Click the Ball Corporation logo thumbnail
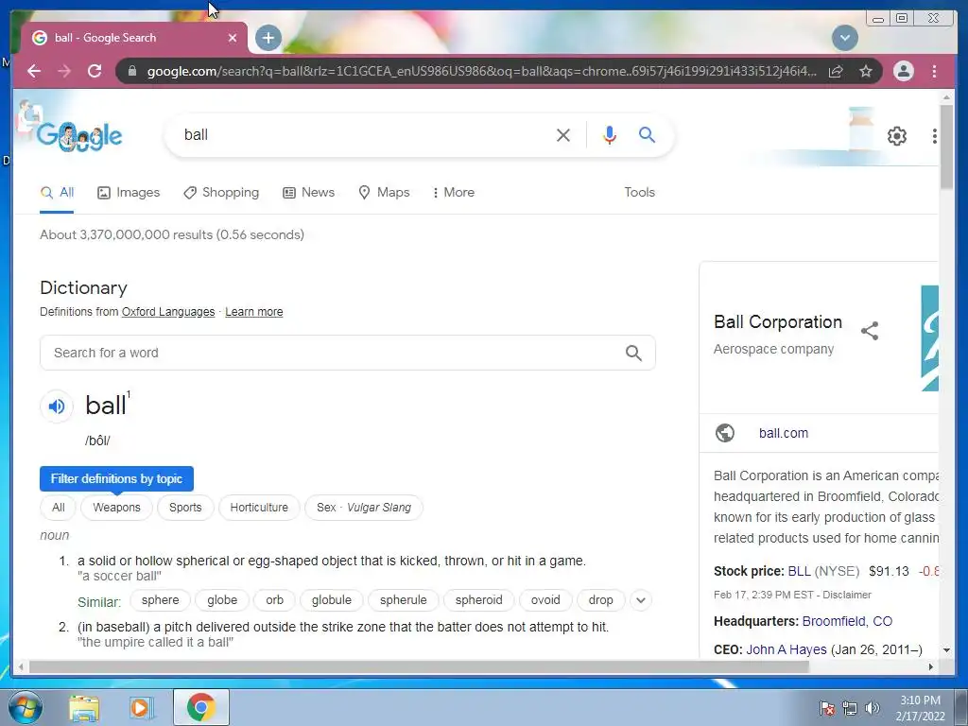968x726 pixels. [x=930, y=337]
